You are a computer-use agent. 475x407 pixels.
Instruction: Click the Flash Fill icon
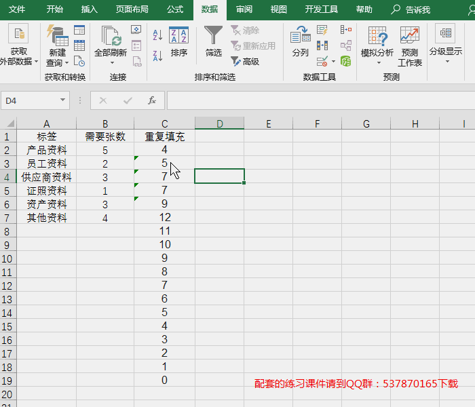pyautogui.click(x=322, y=30)
